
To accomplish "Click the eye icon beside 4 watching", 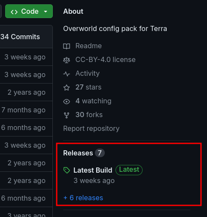I will 67,102.
